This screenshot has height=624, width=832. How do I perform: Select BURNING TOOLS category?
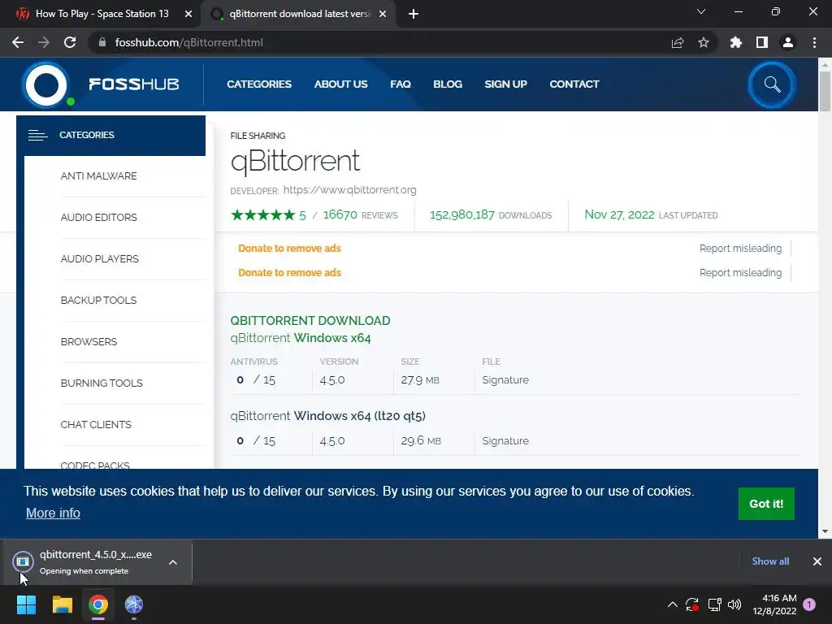point(102,383)
